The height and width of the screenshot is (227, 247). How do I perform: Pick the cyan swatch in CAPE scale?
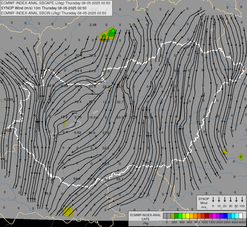pos(233,216)
